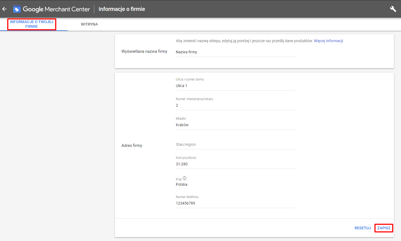Click the Google Merchant Center title text
401x241 pixels.
(x=56, y=9)
